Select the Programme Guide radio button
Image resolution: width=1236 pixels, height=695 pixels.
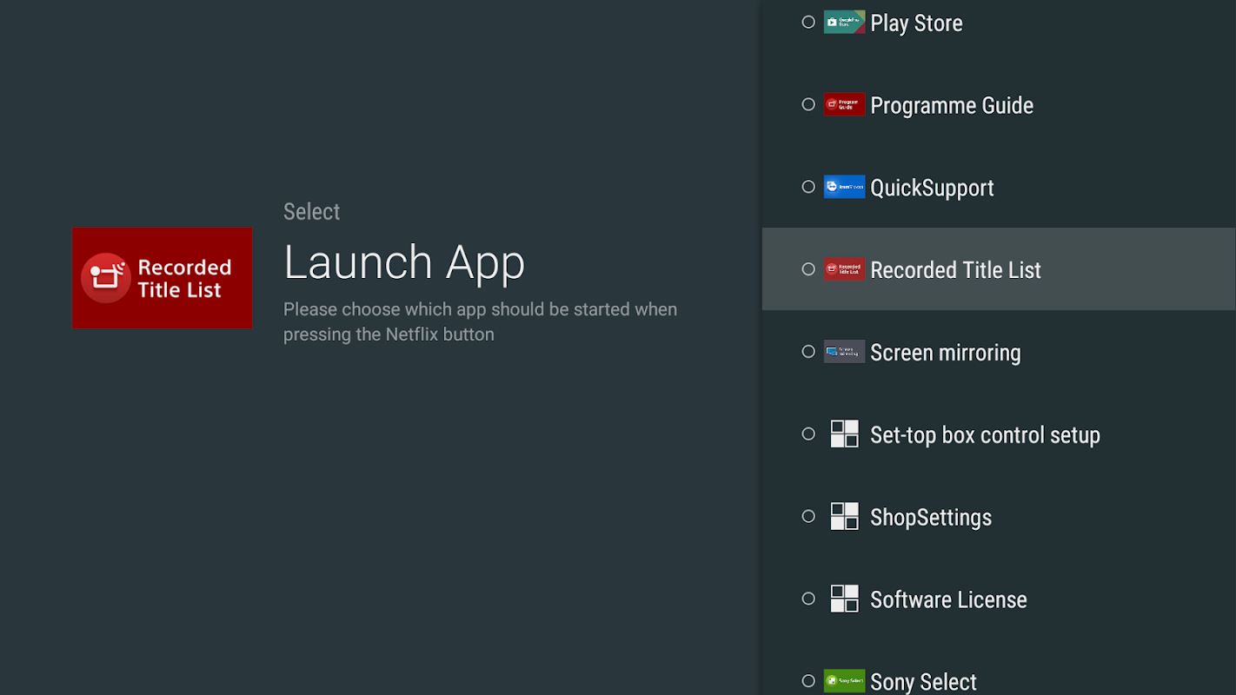pos(808,104)
